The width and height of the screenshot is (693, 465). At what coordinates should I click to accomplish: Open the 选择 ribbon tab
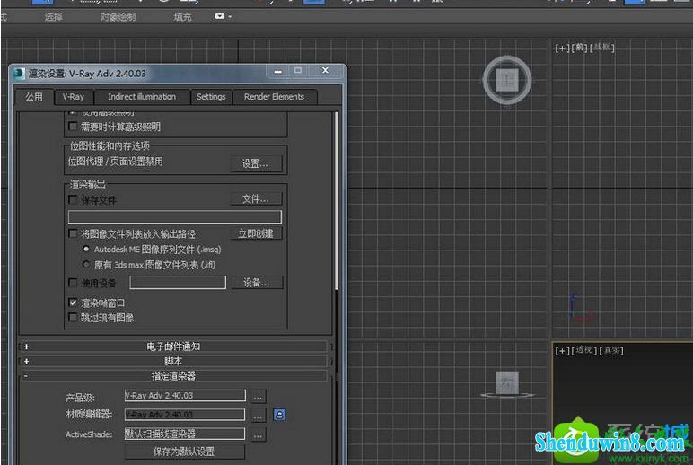tap(54, 17)
